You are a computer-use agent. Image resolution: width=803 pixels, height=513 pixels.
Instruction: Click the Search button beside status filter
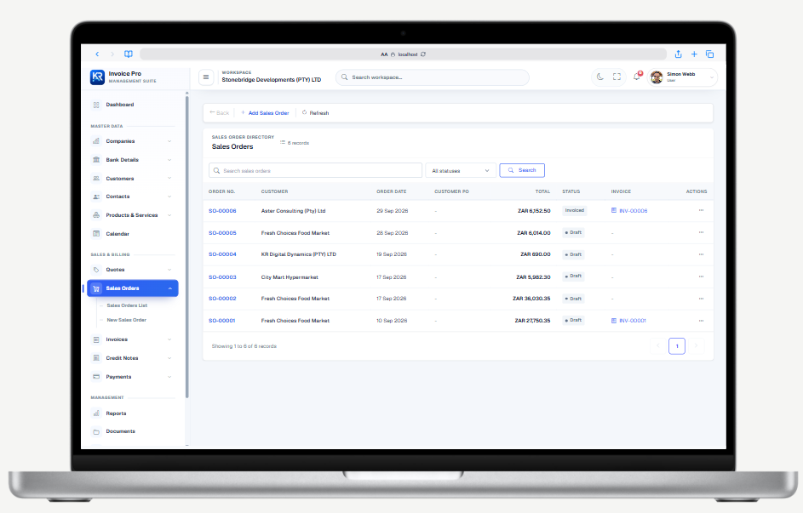click(522, 170)
